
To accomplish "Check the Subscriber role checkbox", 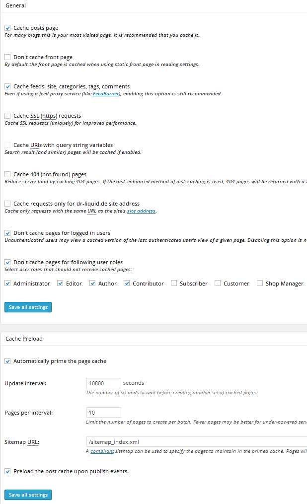I will coord(174,284).
